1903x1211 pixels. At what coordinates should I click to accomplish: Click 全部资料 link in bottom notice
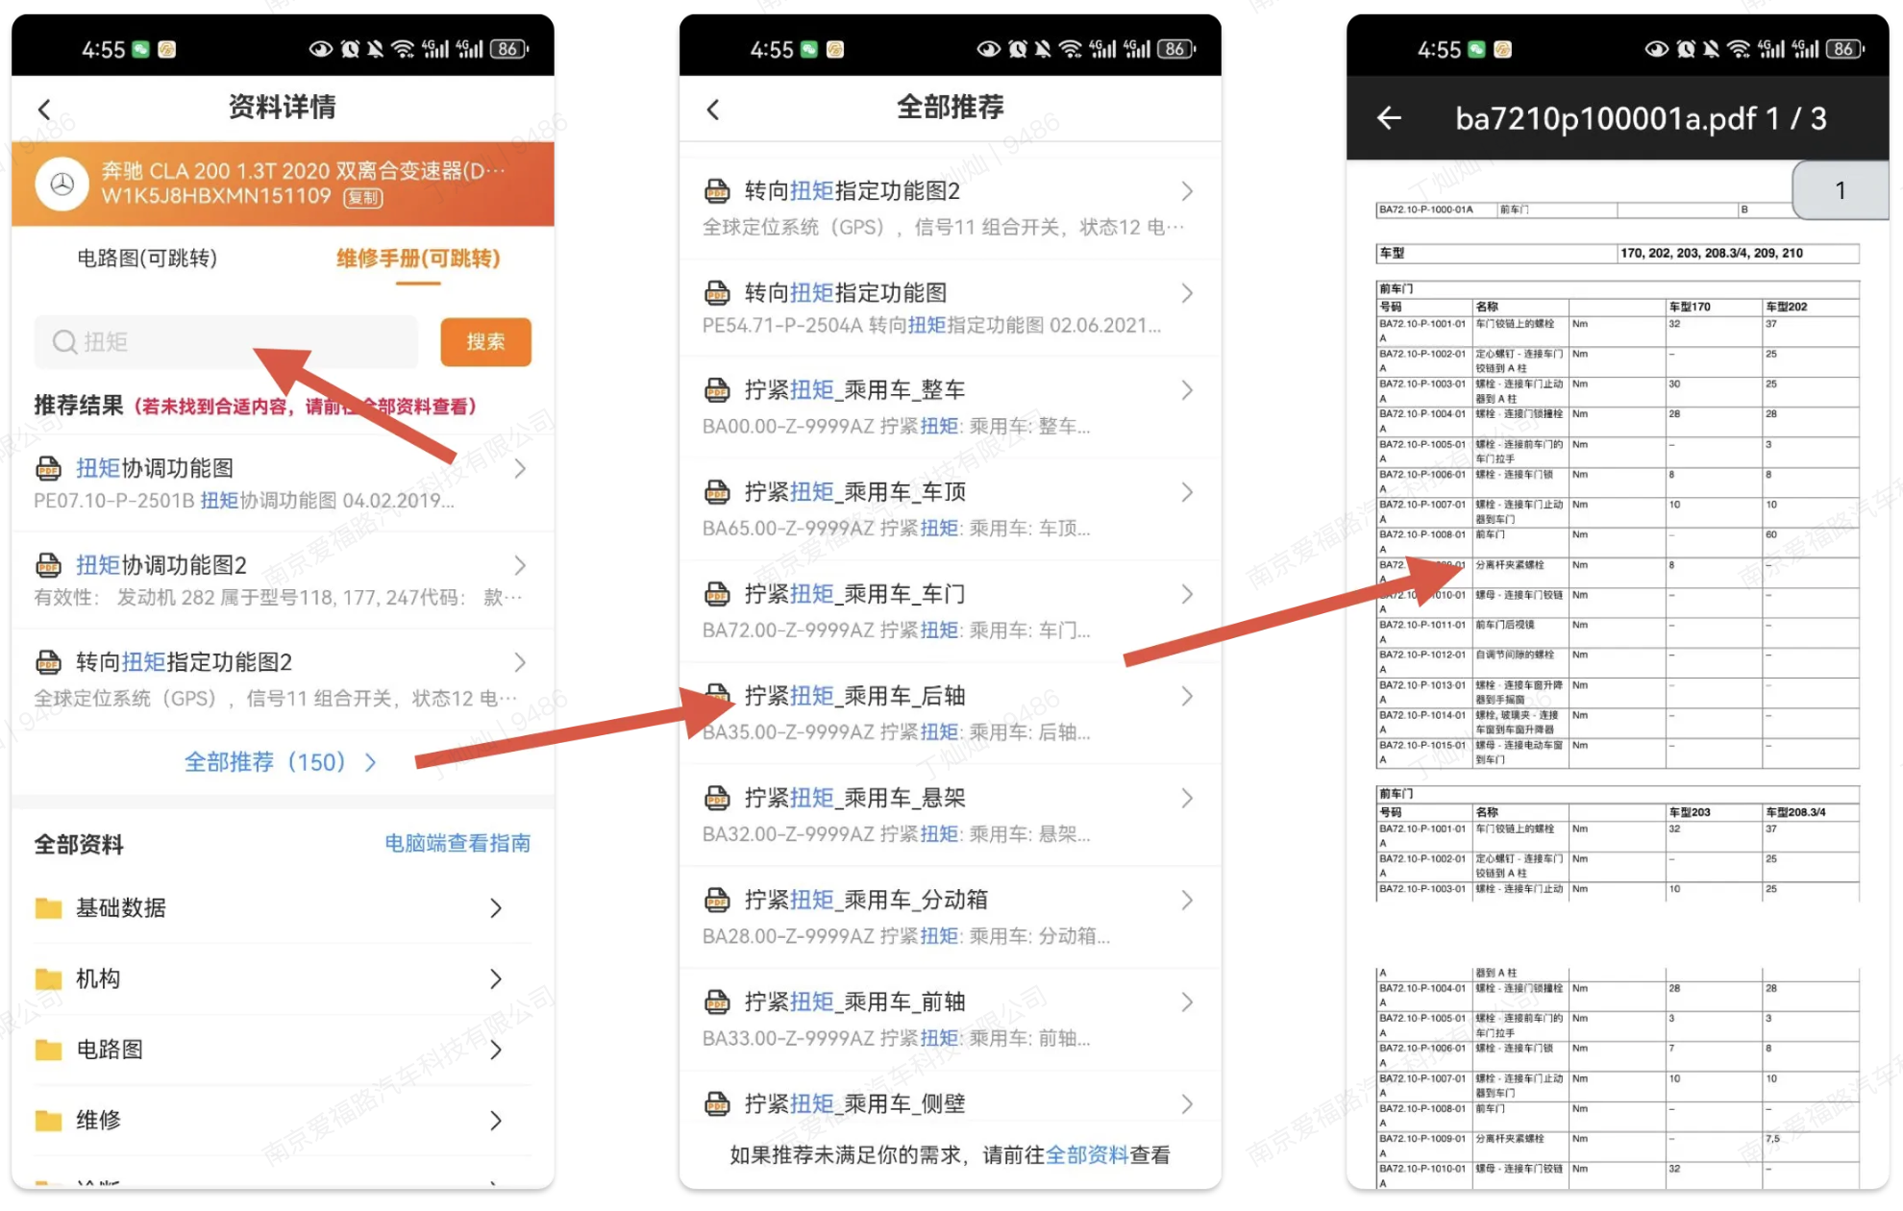tap(1086, 1154)
